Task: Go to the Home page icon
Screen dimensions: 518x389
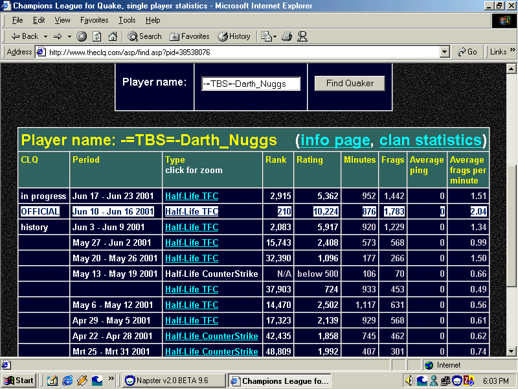Action: pyautogui.click(x=113, y=36)
